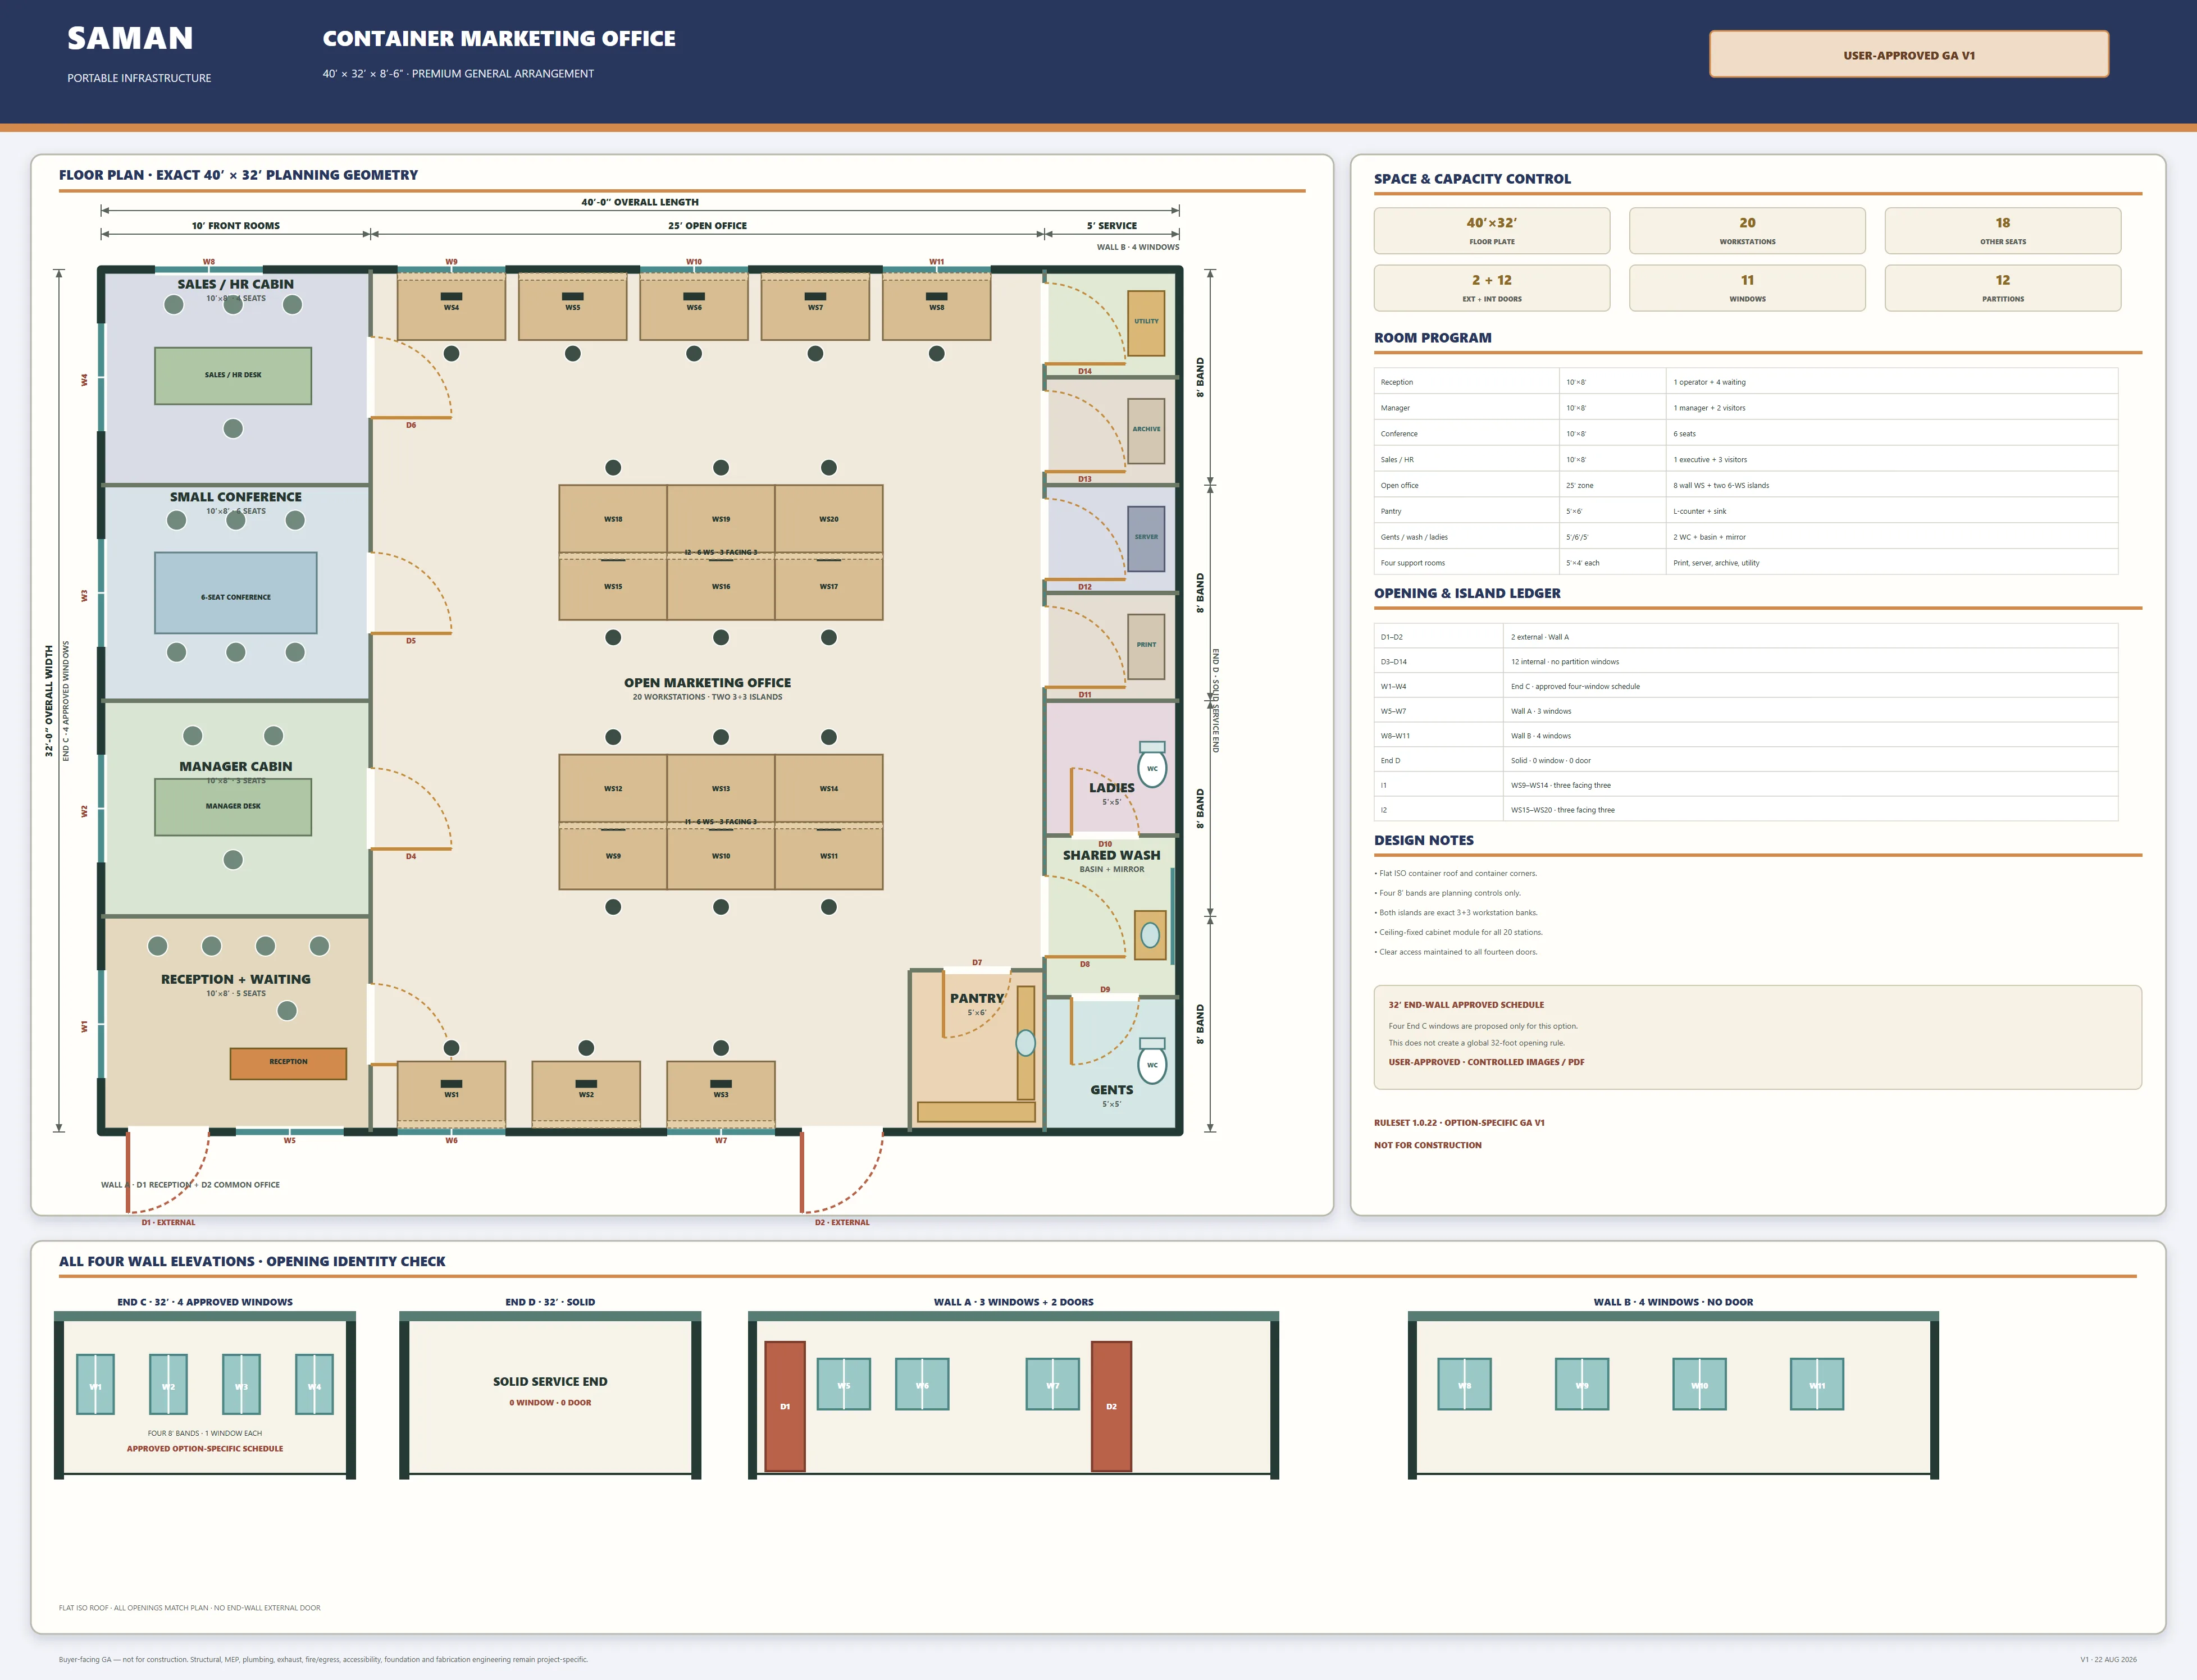
Task: Click door D1 in Wall A elevation
Action: (785, 1406)
